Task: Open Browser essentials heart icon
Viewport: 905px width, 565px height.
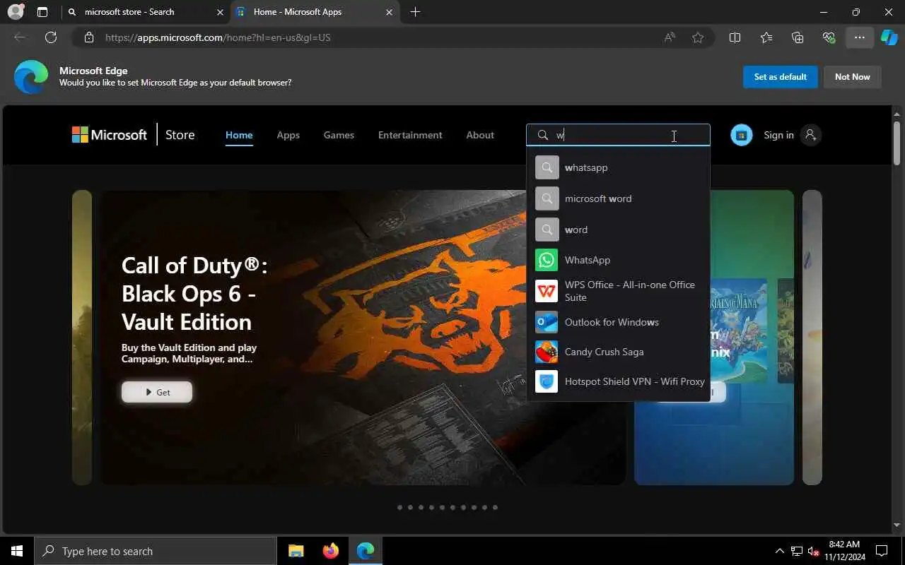Action: point(829,37)
